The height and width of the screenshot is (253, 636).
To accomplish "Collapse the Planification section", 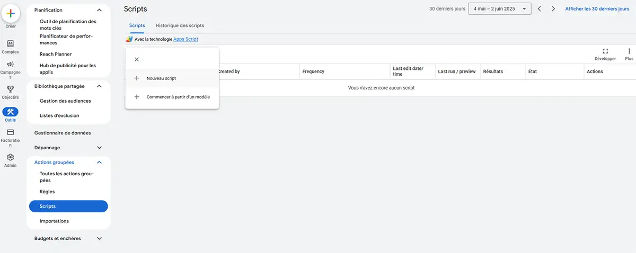I will (x=99, y=10).
